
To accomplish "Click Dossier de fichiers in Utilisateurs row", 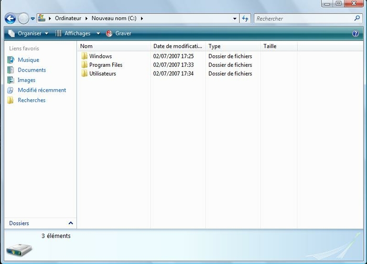I will point(230,74).
